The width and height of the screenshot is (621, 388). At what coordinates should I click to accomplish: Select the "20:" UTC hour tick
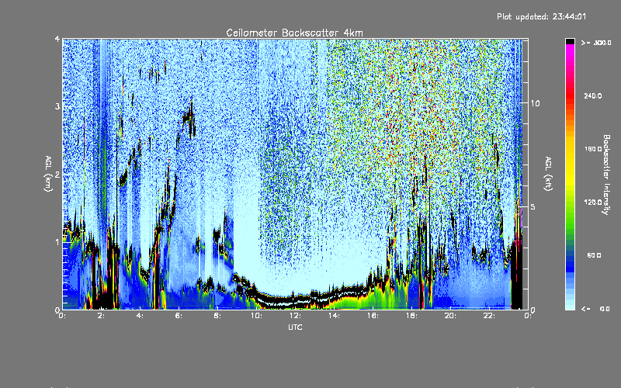(x=450, y=316)
